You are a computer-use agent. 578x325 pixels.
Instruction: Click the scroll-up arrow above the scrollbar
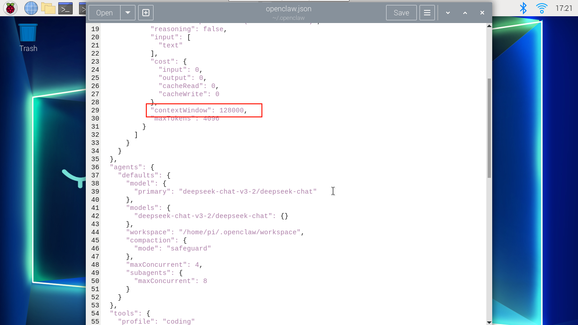coord(489,26)
